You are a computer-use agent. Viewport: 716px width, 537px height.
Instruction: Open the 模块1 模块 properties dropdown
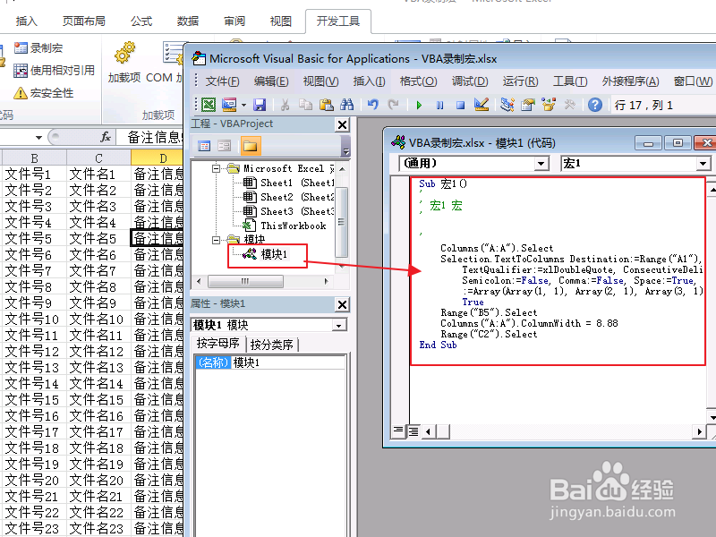click(x=339, y=325)
